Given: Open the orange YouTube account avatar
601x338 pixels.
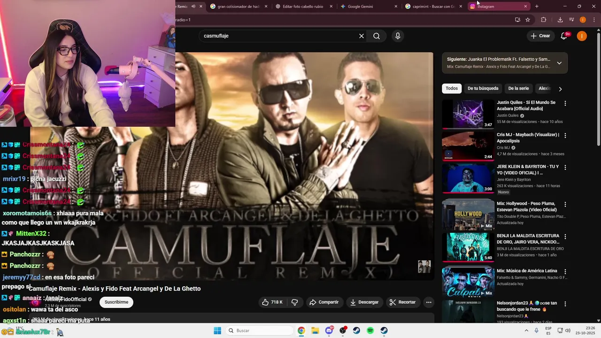Looking at the screenshot, I should 582,36.
